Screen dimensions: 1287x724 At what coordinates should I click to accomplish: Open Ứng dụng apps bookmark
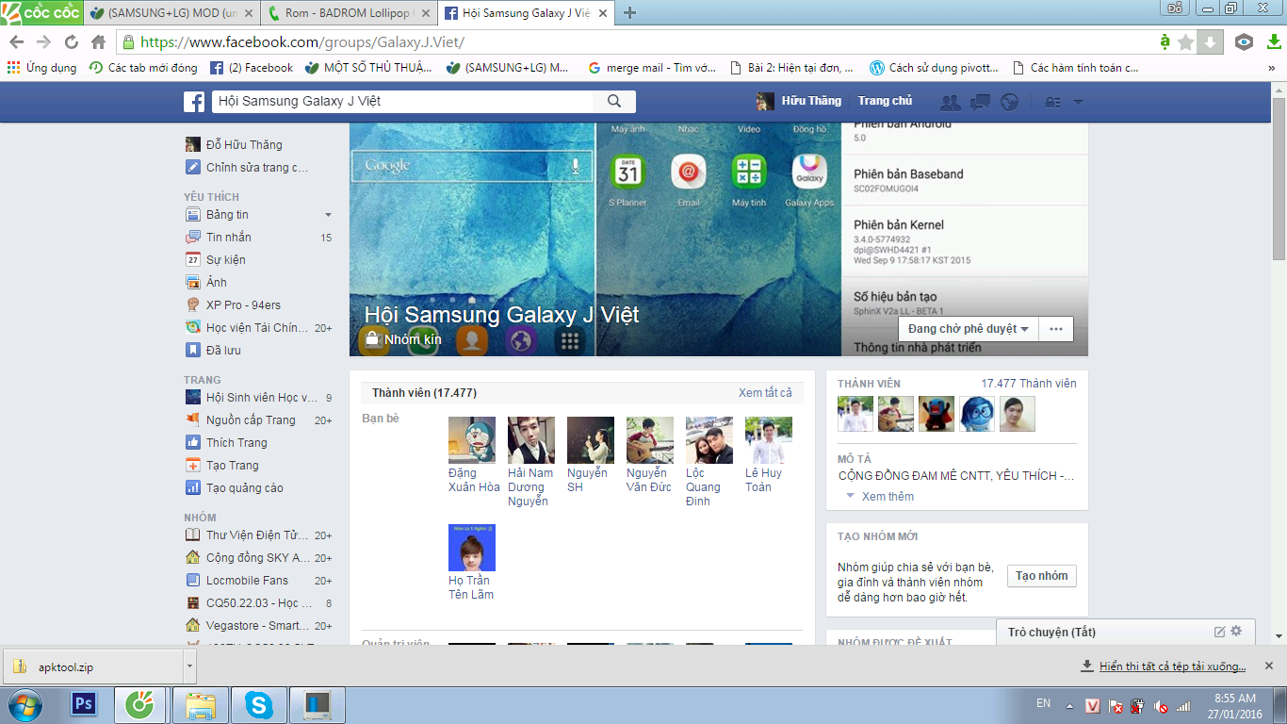point(41,68)
